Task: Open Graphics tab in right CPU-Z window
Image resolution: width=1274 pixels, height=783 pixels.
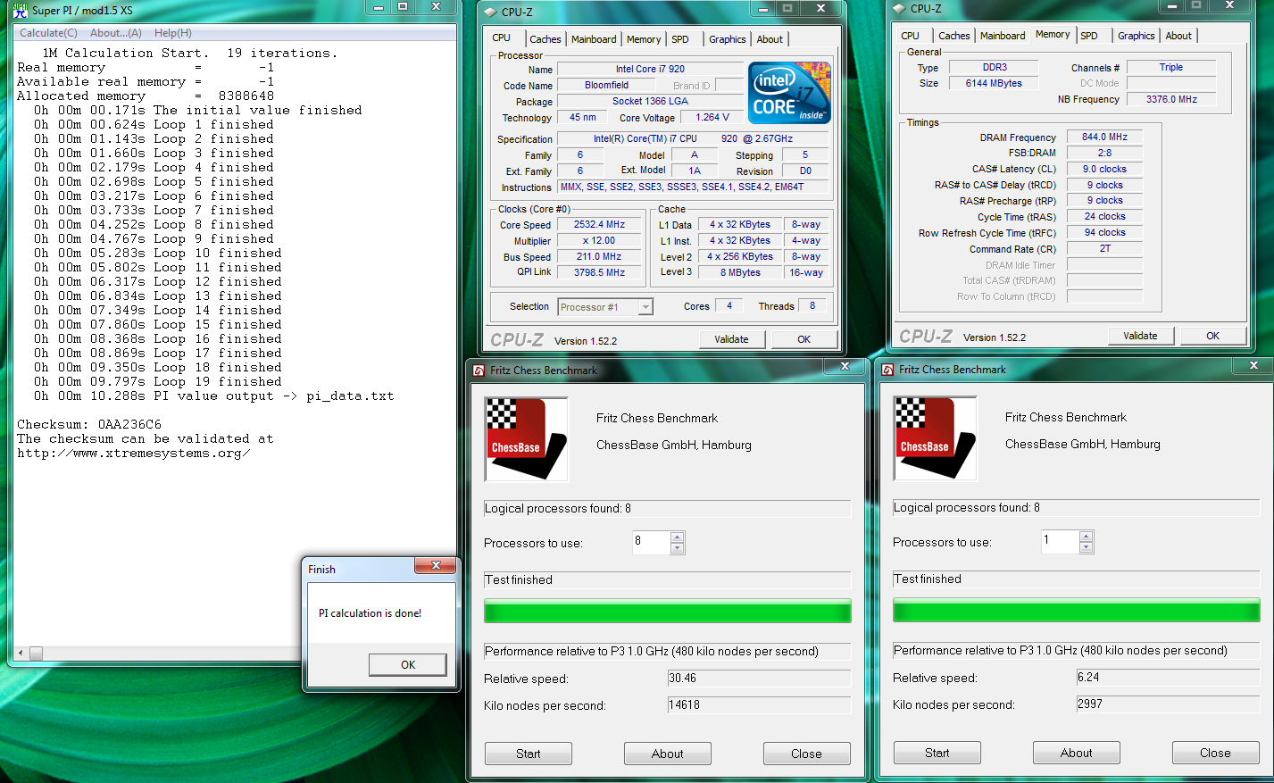Action: pos(1136,36)
